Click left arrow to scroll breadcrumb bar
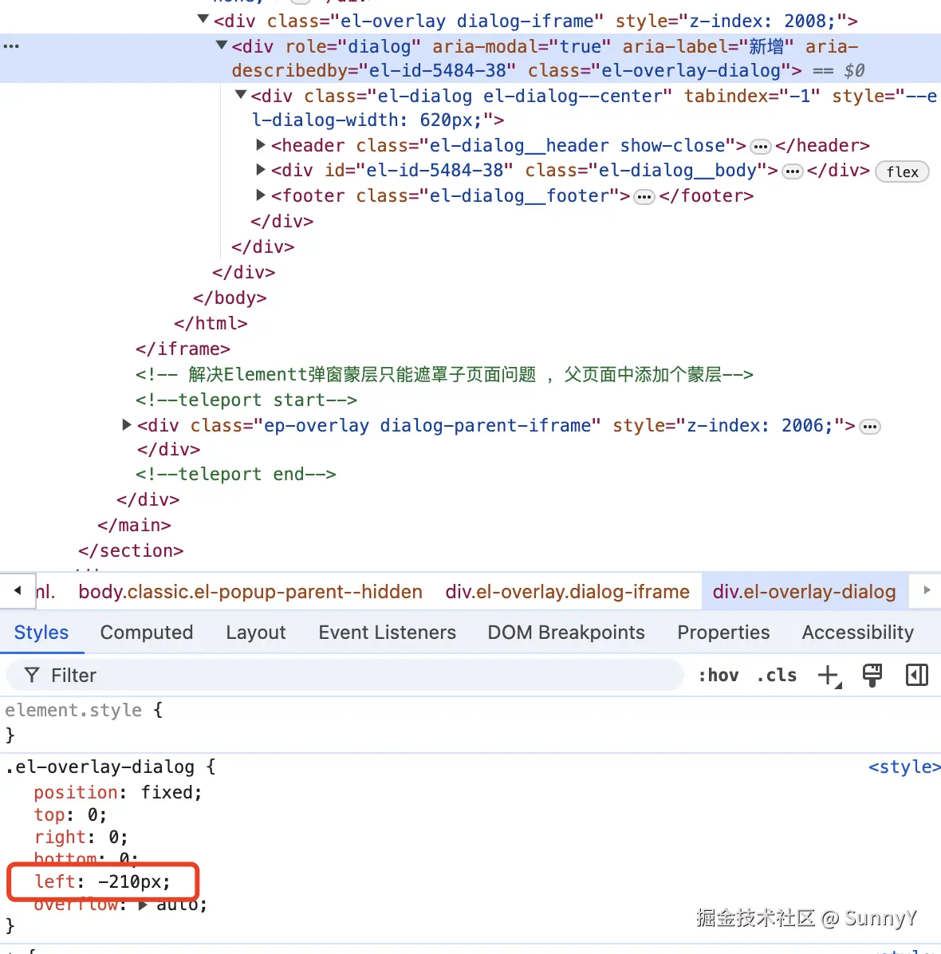The width and height of the screenshot is (941, 954). [17, 590]
